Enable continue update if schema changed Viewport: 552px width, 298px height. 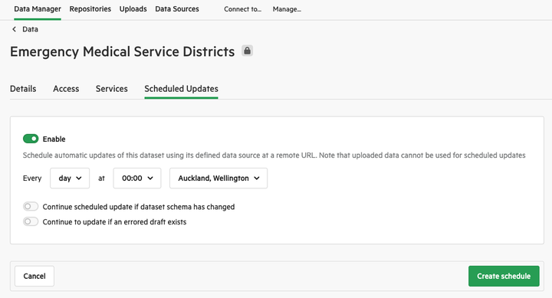[31, 207]
